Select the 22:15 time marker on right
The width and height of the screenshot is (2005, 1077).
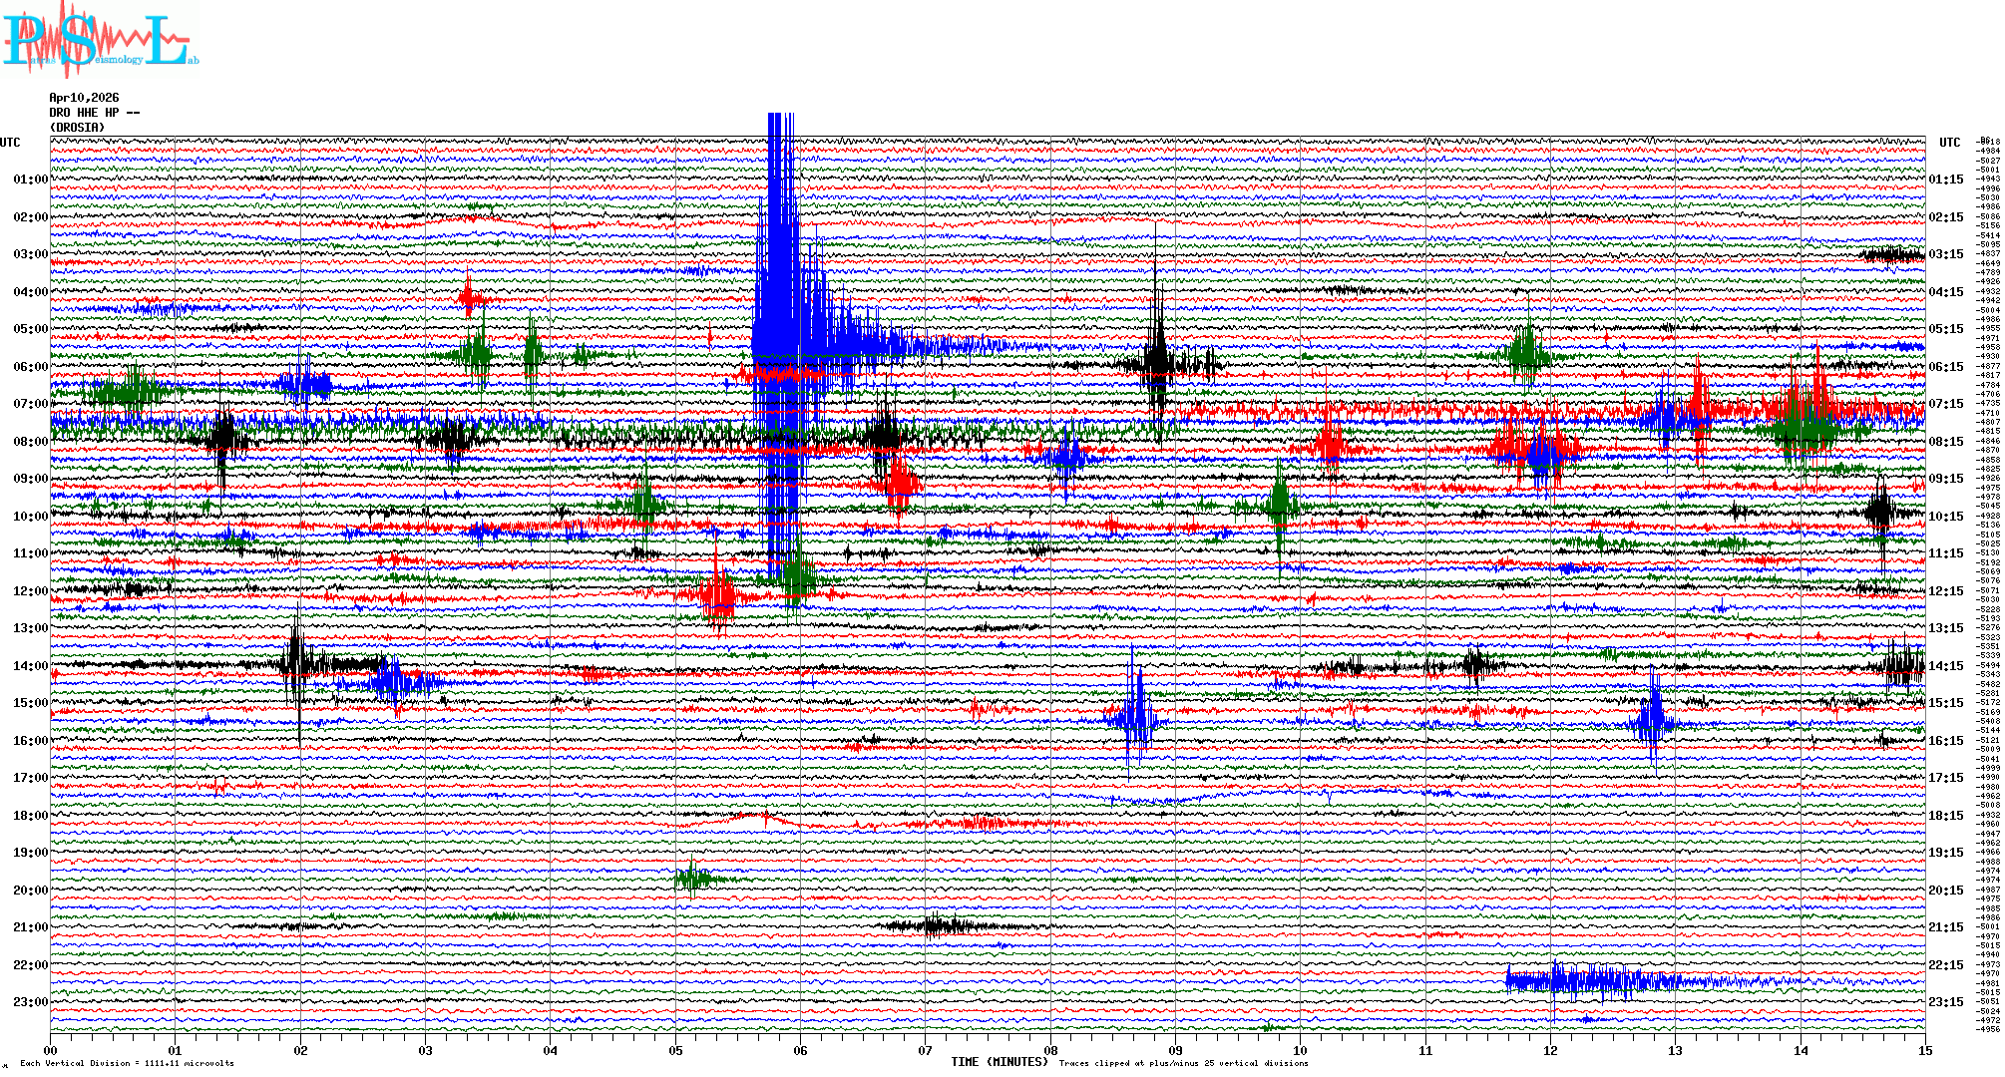[1945, 965]
